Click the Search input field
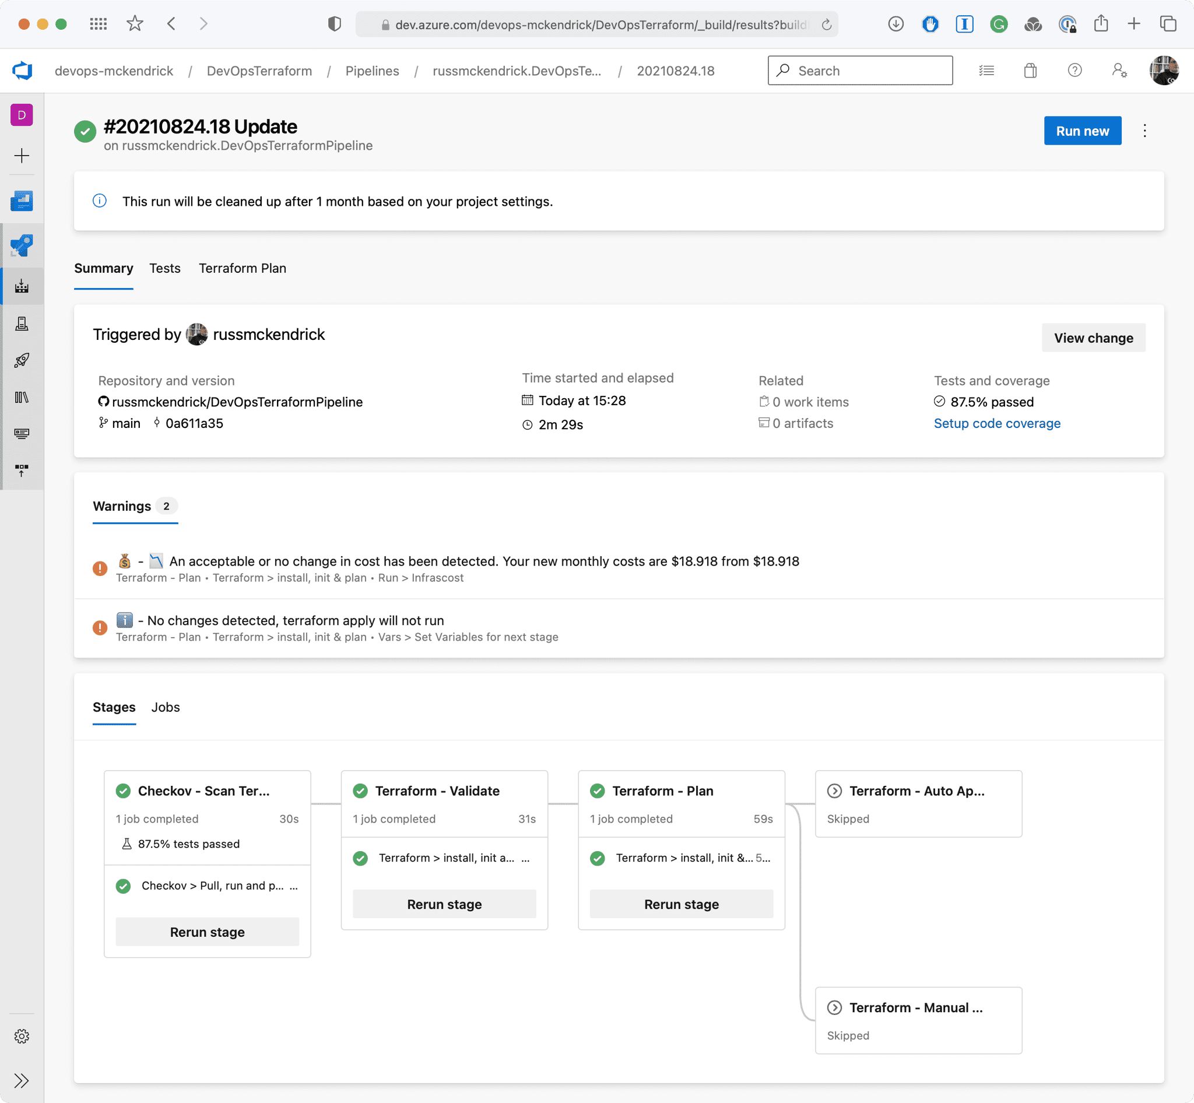This screenshot has width=1194, height=1103. pos(860,71)
